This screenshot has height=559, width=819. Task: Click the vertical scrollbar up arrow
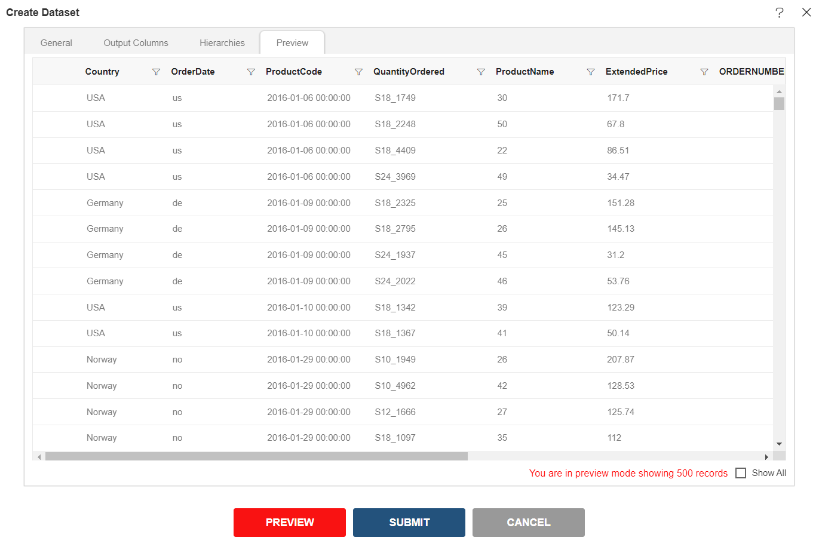click(779, 91)
